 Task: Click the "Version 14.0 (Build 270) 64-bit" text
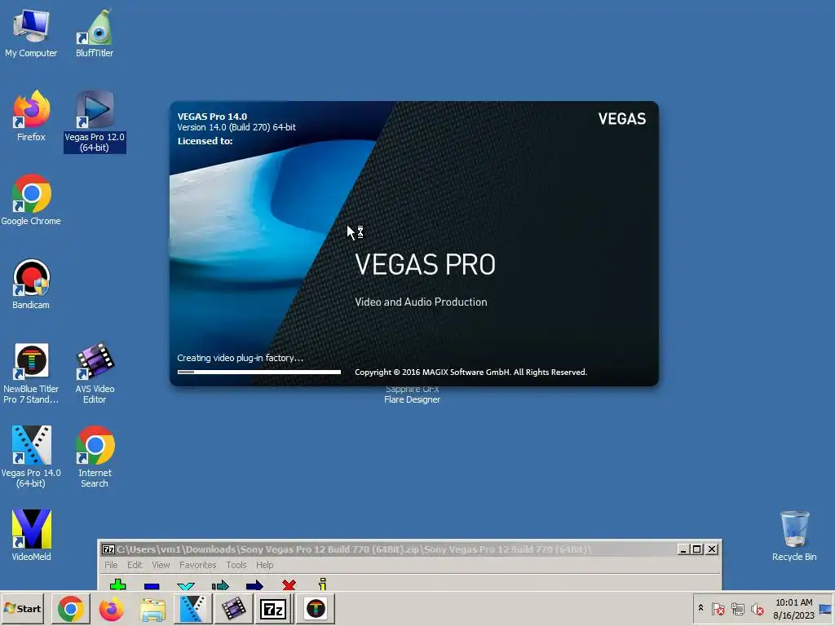(236, 127)
